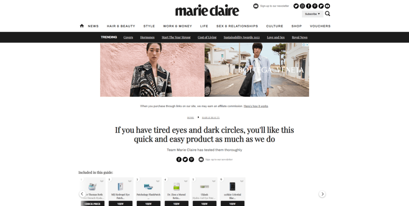Screen dimensions: 409x206
Task: Click the Patchology FlashPatch product thumbnail
Action: (x=149, y=187)
